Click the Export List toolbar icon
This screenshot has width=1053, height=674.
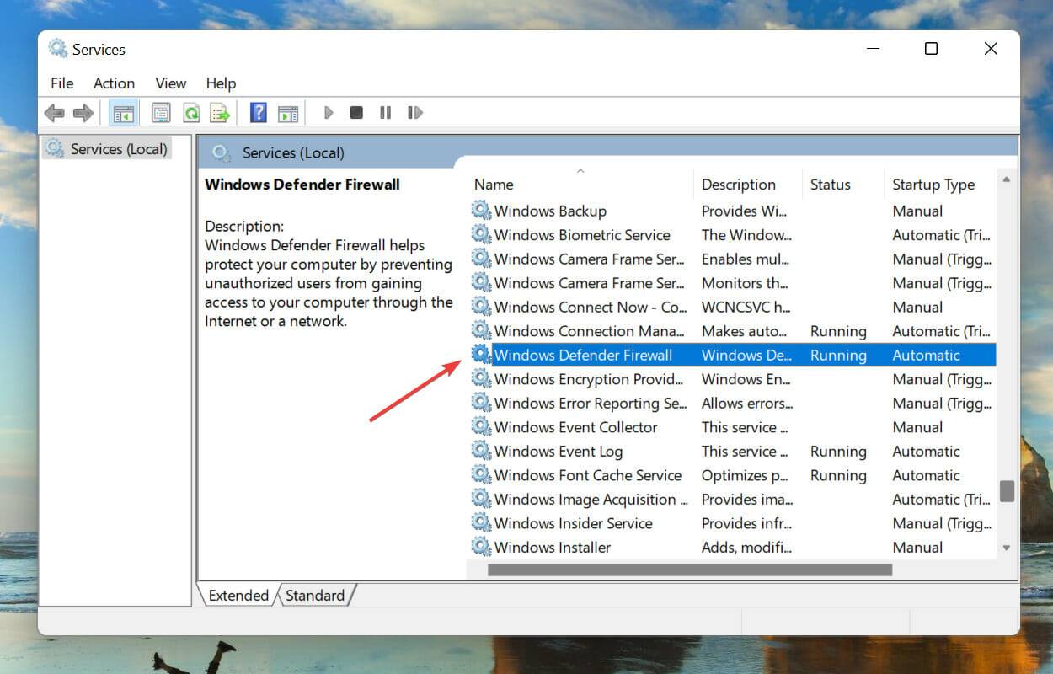pyautogui.click(x=220, y=113)
